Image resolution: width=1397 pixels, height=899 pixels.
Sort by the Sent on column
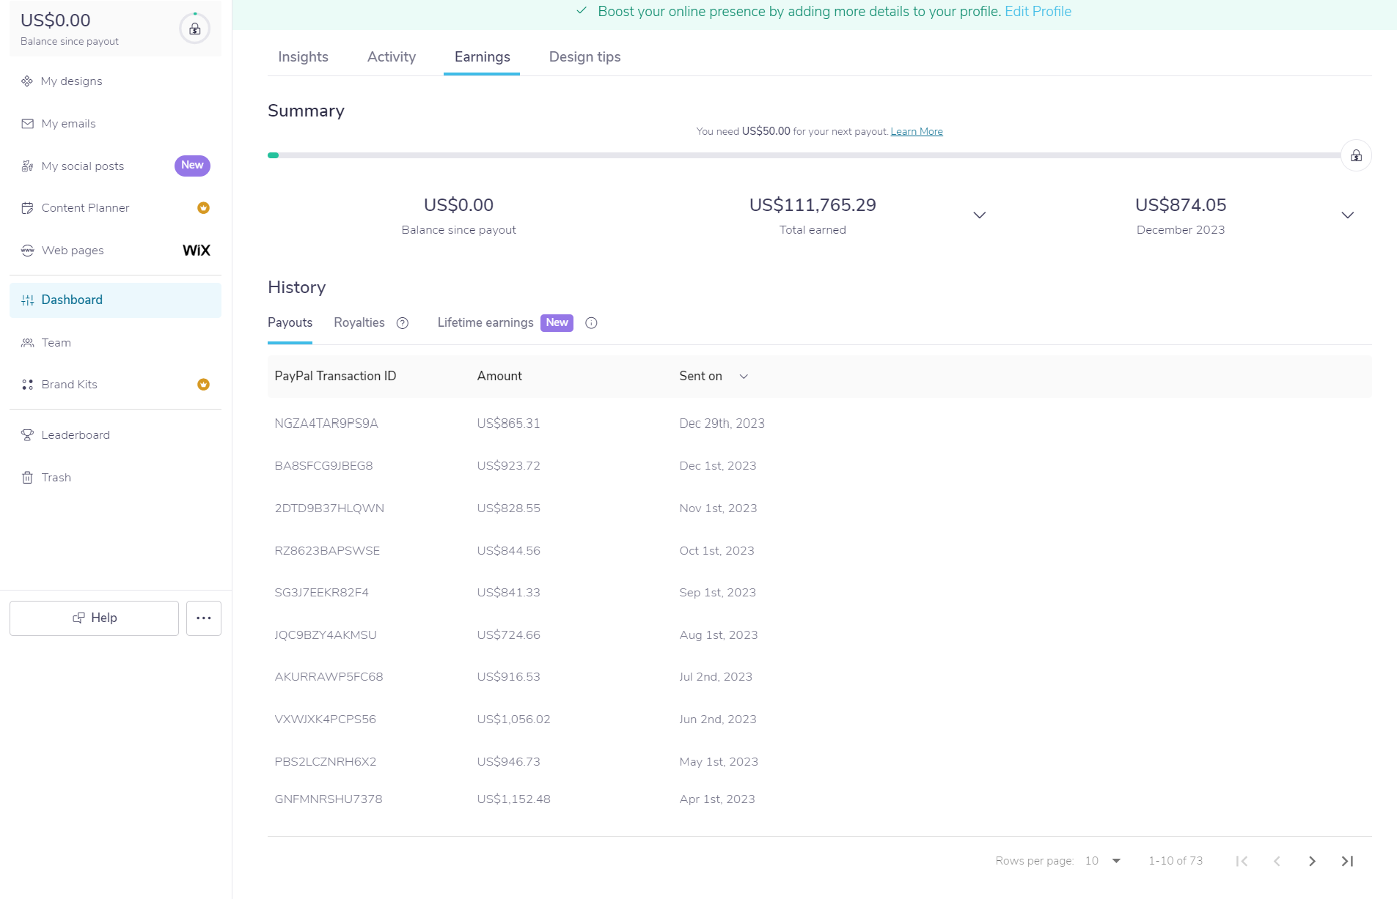tap(713, 377)
